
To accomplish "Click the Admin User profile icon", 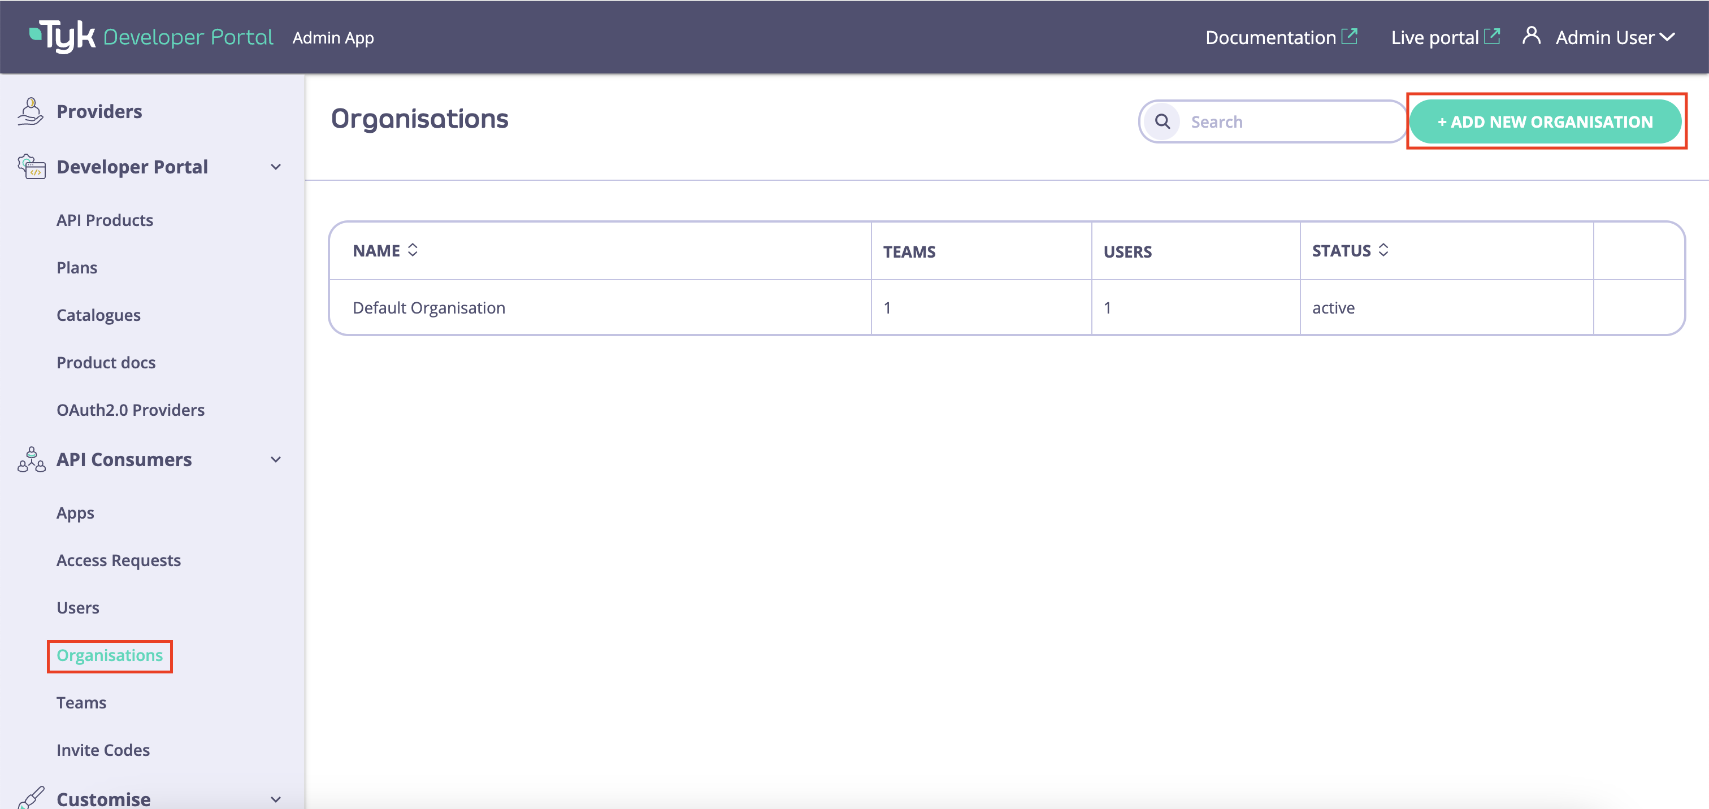I will [1532, 37].
